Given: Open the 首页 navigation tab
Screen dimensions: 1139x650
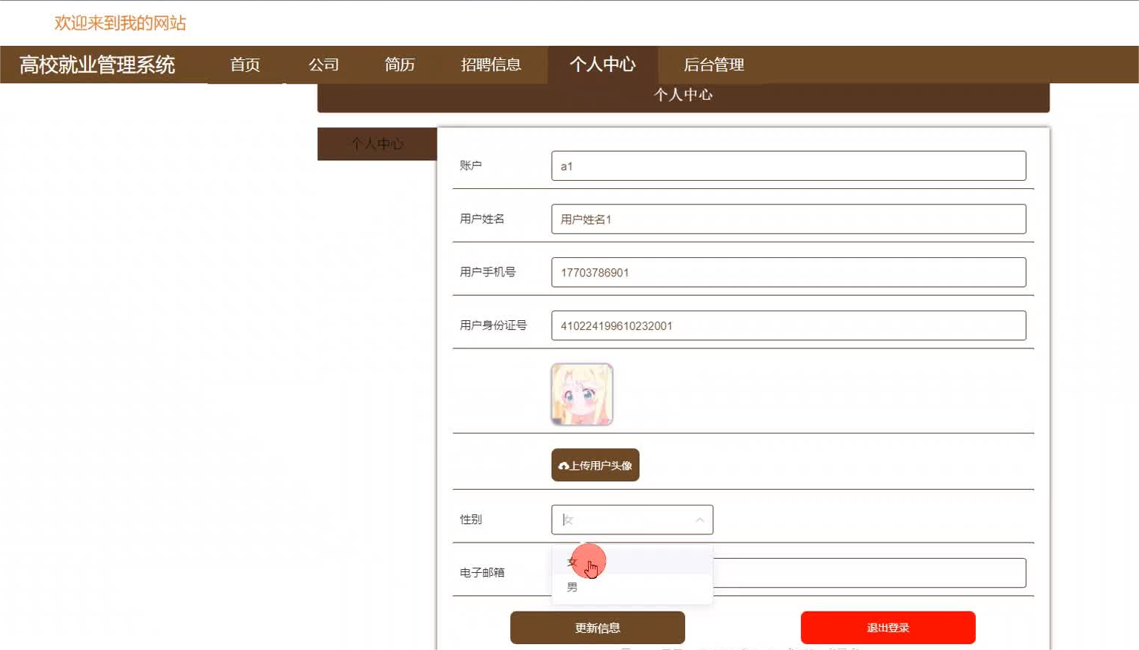Looking at the screenshot, I should point(245,64).
